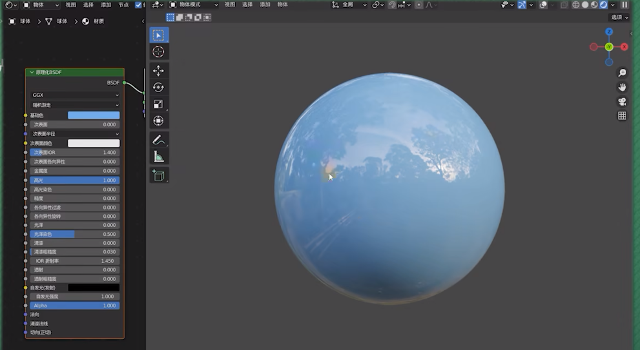
Task: Click the Alpha slider
Action: point(75,306)
